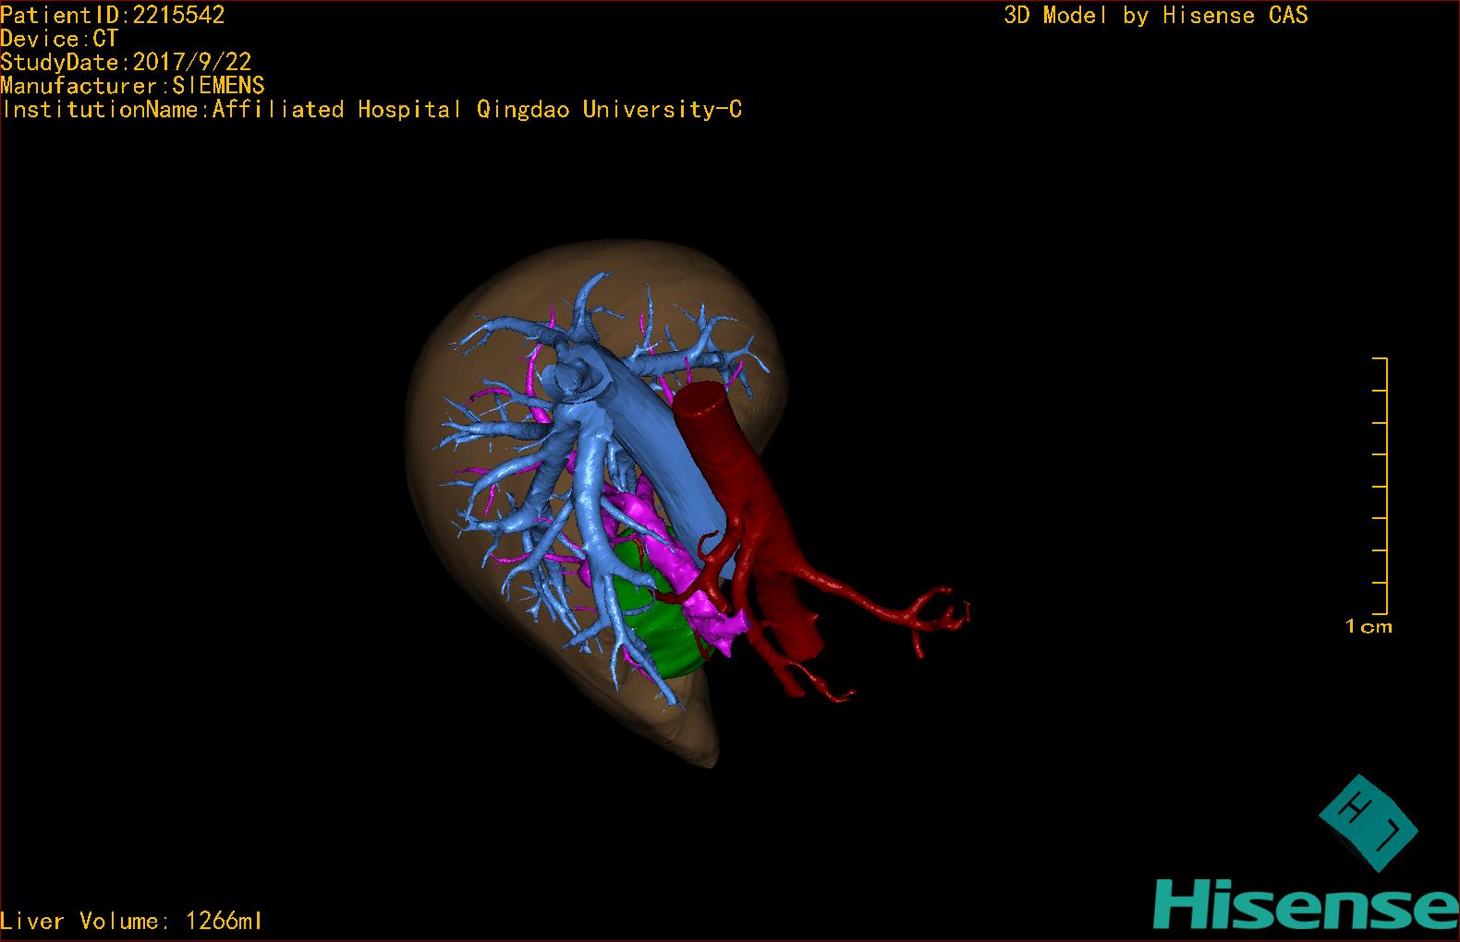Click the "PatientID:2215542" text

point(113,15)
